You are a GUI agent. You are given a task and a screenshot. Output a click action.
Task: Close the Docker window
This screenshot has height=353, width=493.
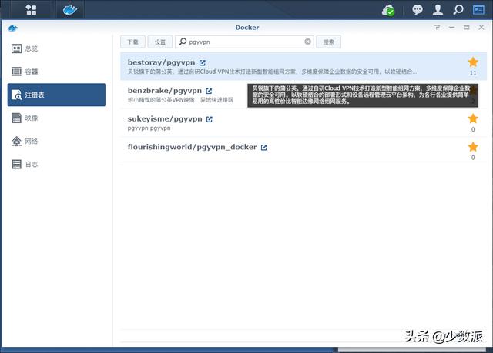pos(481,27)
